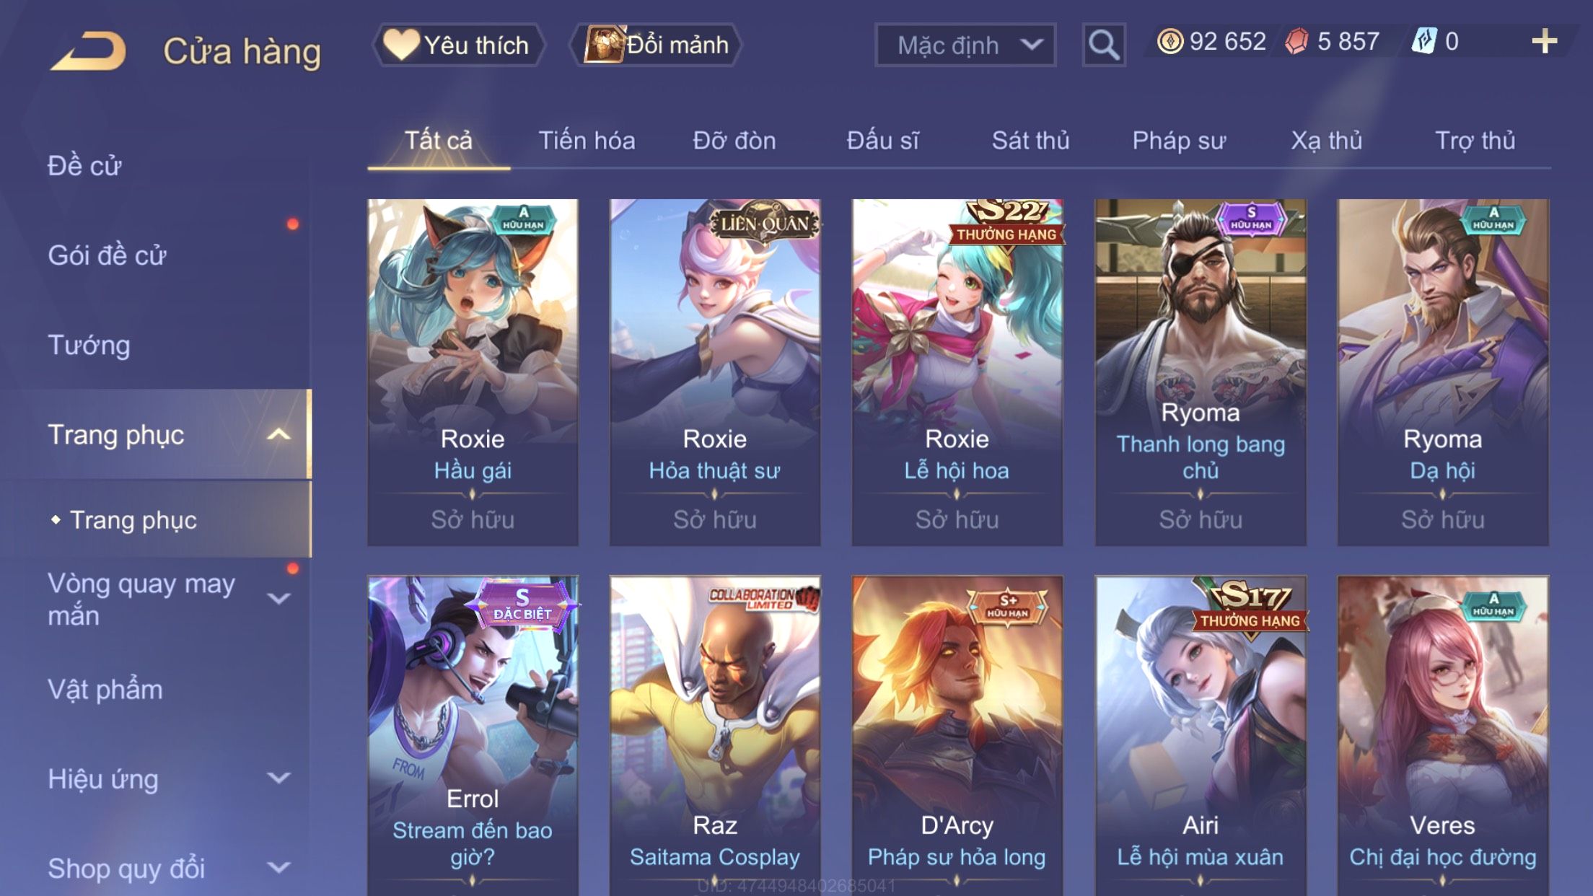The width and height of the screenshot is (1593, 896).
Task: Go back using the gold arrow icon
Action: 89,50
